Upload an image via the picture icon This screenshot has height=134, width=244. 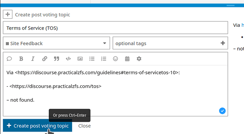pos(80,59)
